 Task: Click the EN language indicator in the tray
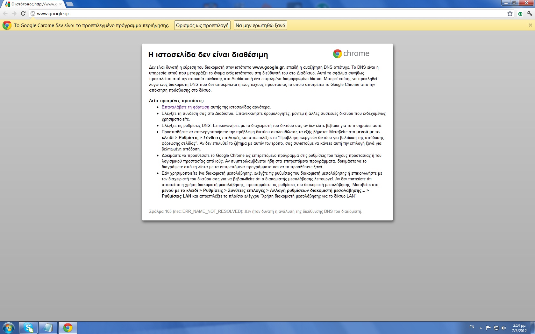tap(472, 327)
